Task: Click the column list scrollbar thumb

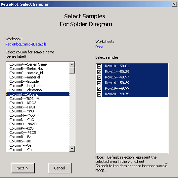Action: tap(72, 70)
